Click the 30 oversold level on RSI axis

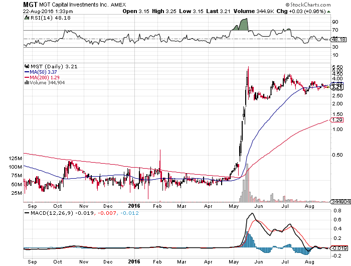pyautogui.click(x=335, y=47)
